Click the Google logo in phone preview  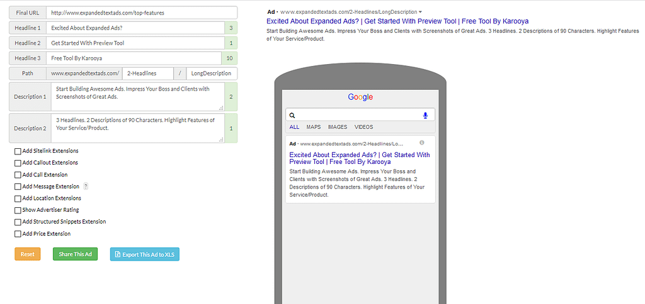(360, 97)
